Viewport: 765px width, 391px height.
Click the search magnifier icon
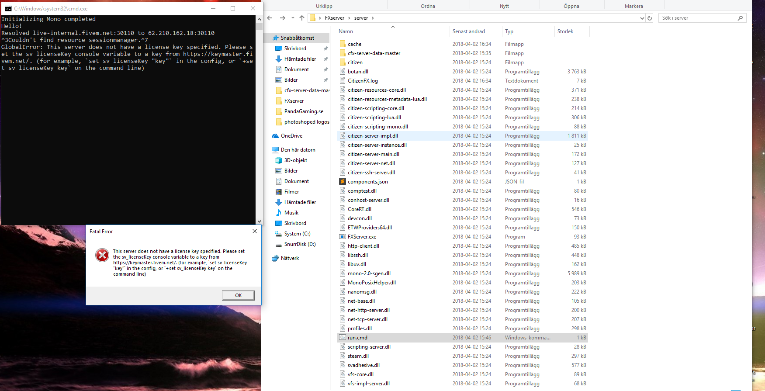[x=740, y=18]
